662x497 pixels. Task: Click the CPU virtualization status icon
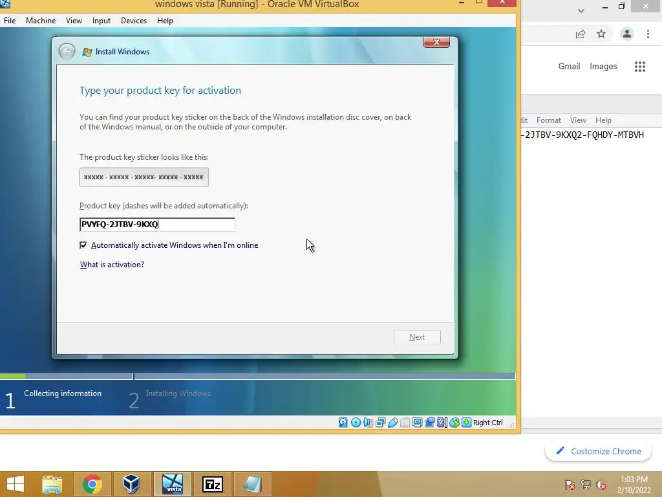(442, 422)
